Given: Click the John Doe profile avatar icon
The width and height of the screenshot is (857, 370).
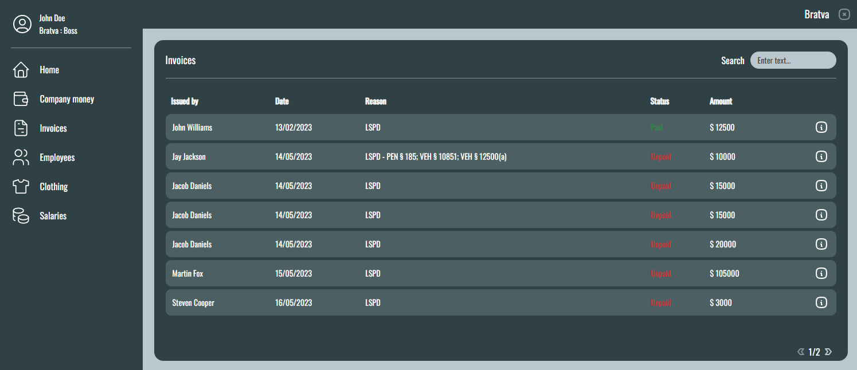Looking at the screenshot, I should point(22,24).
